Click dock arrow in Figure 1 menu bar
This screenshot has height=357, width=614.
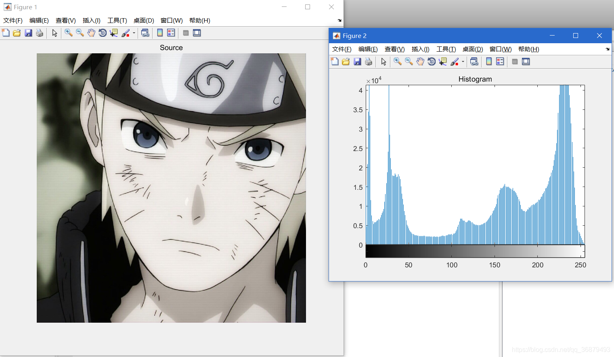pos(339,21)
